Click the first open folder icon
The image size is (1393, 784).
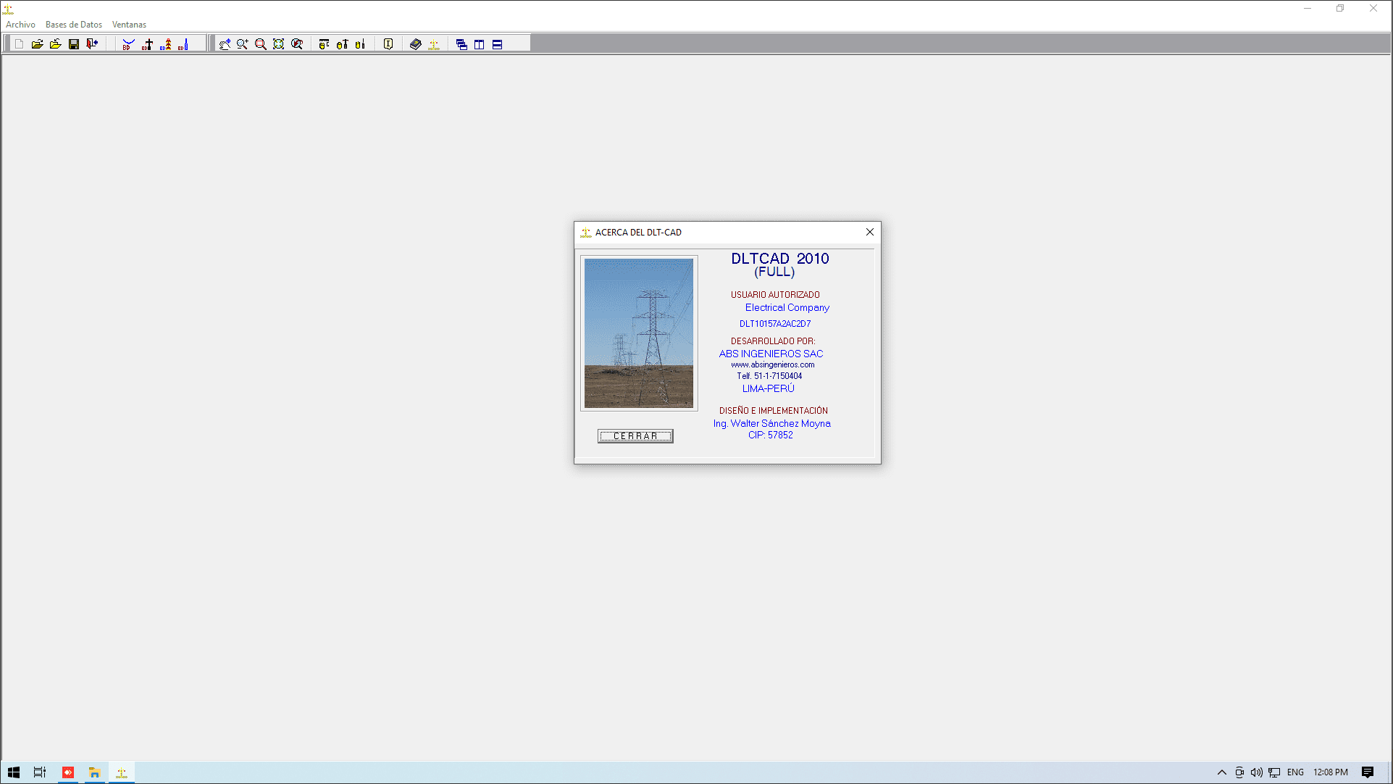tap(37, 44)
